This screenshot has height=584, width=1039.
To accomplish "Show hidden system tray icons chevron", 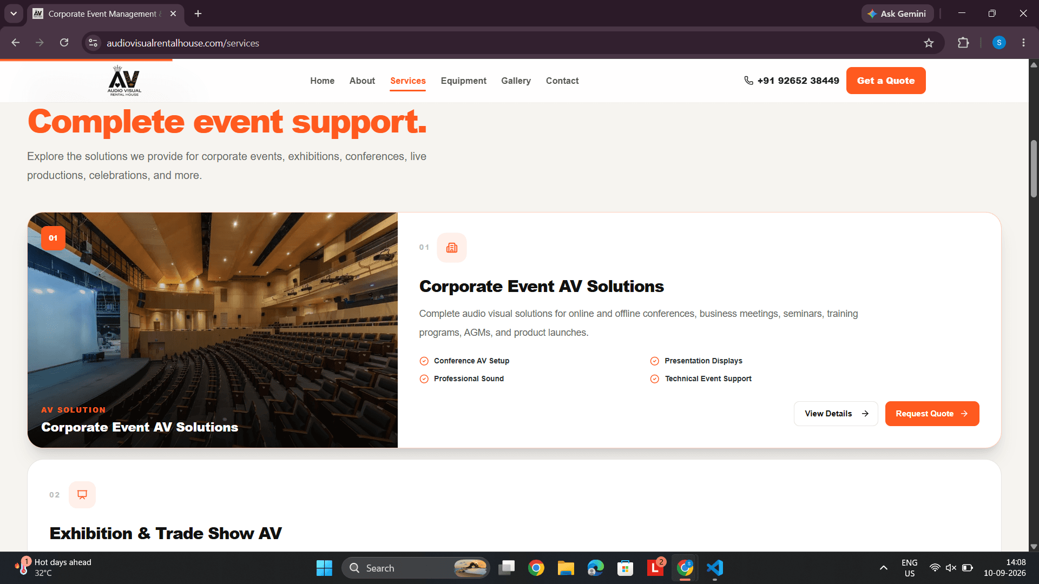I will [x=884, y=568].
